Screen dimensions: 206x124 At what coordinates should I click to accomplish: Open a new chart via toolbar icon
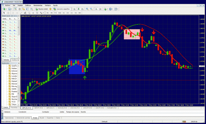pyautogui.click(x=4, y=9)
